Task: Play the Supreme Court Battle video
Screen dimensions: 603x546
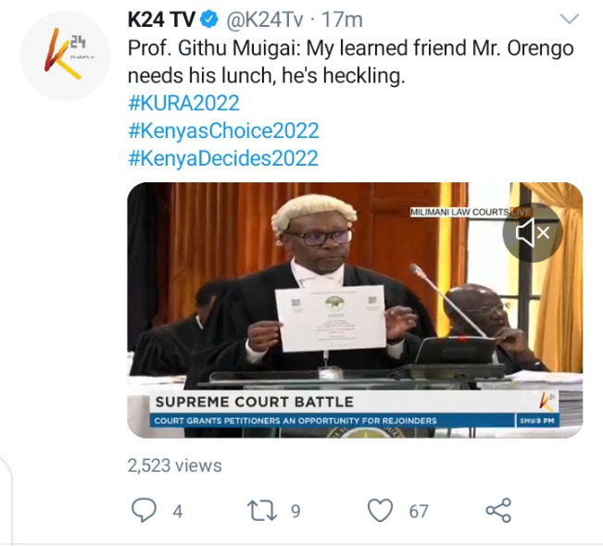Action: pyautogui.click(x=355, y=310)
